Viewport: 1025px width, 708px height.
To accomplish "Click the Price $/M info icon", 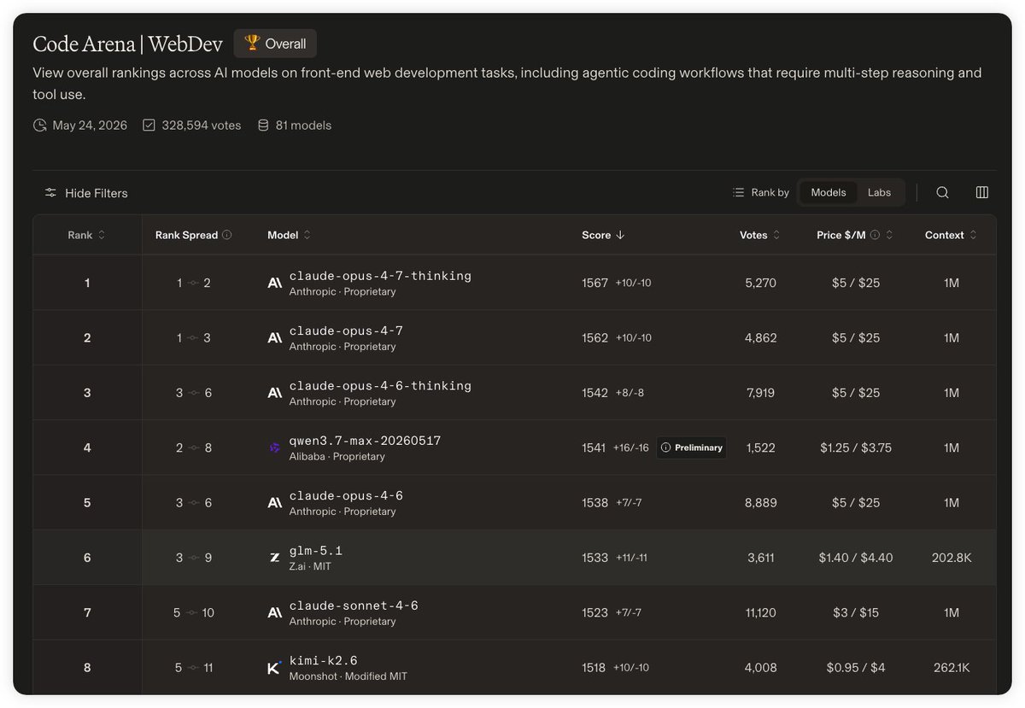I will [x=875, y=235].
